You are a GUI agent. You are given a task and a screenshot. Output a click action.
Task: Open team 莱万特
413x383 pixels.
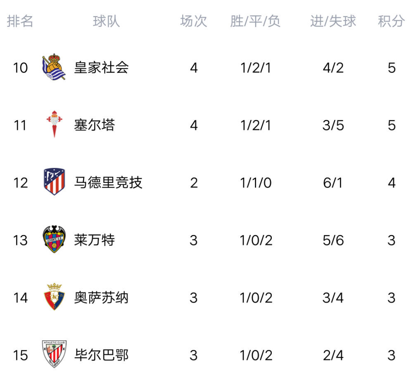point(95,240)
